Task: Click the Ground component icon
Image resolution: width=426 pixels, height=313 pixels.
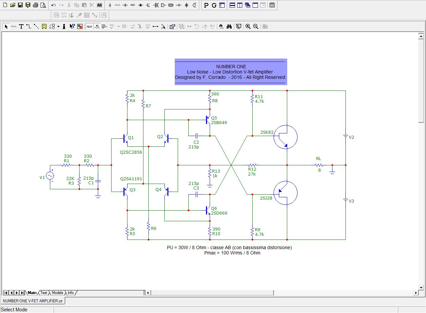Action: tap(110, 5)
